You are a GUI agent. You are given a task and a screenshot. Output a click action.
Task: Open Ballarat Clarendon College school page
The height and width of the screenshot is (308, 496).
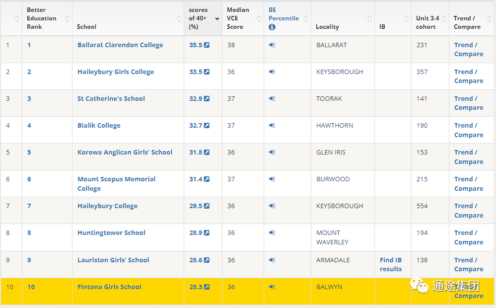[120, 45]
